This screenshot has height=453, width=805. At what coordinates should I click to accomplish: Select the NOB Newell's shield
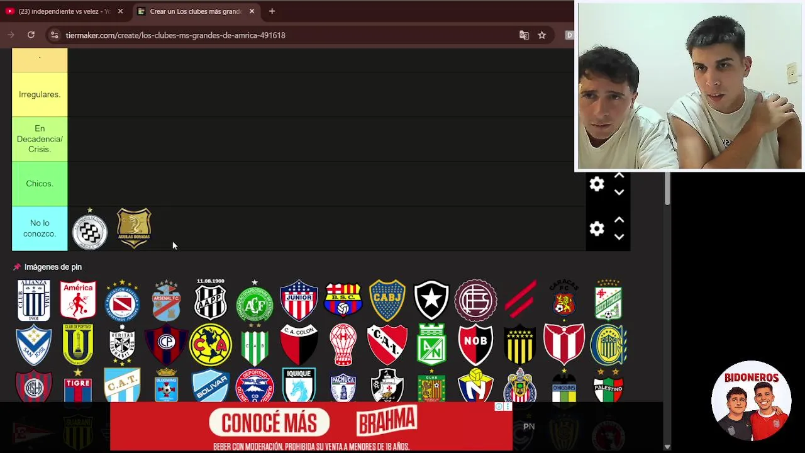click(476, 344)
